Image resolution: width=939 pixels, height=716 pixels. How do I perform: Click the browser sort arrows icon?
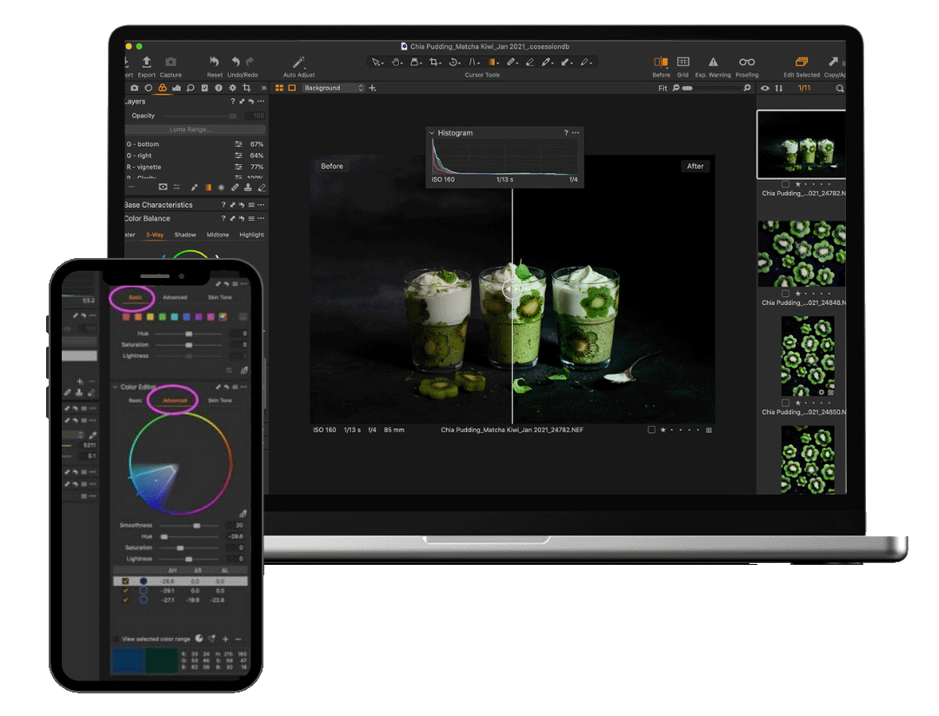778,88
